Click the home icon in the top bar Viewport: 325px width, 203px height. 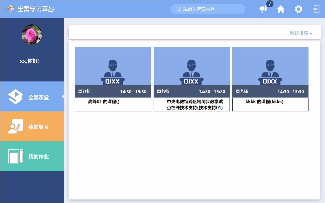tap(281, 9)
